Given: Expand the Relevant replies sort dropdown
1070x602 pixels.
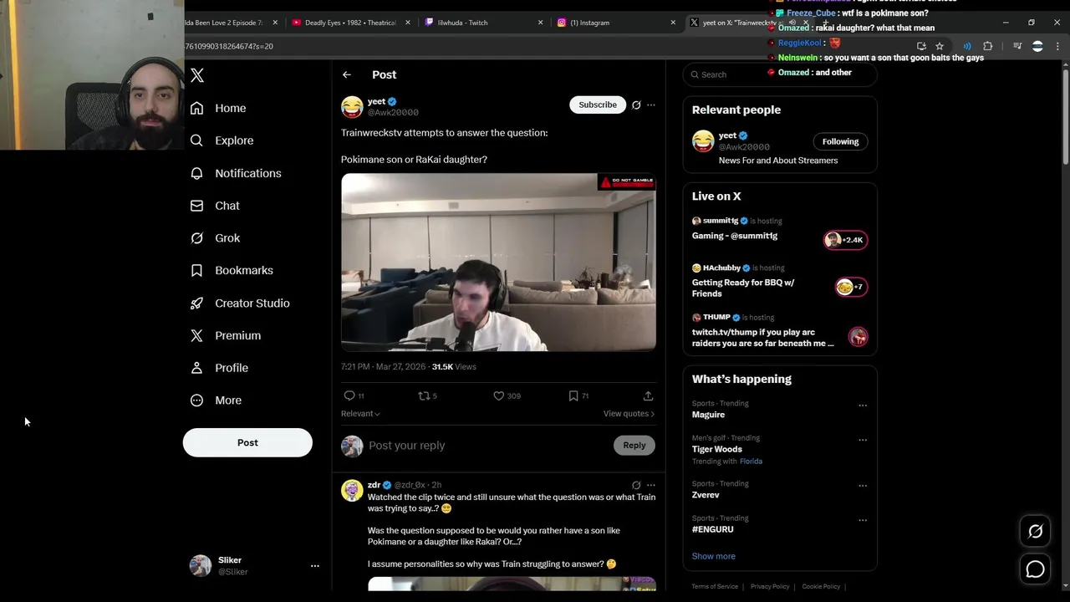Looking at the screenshot, I should click(360, 414).
